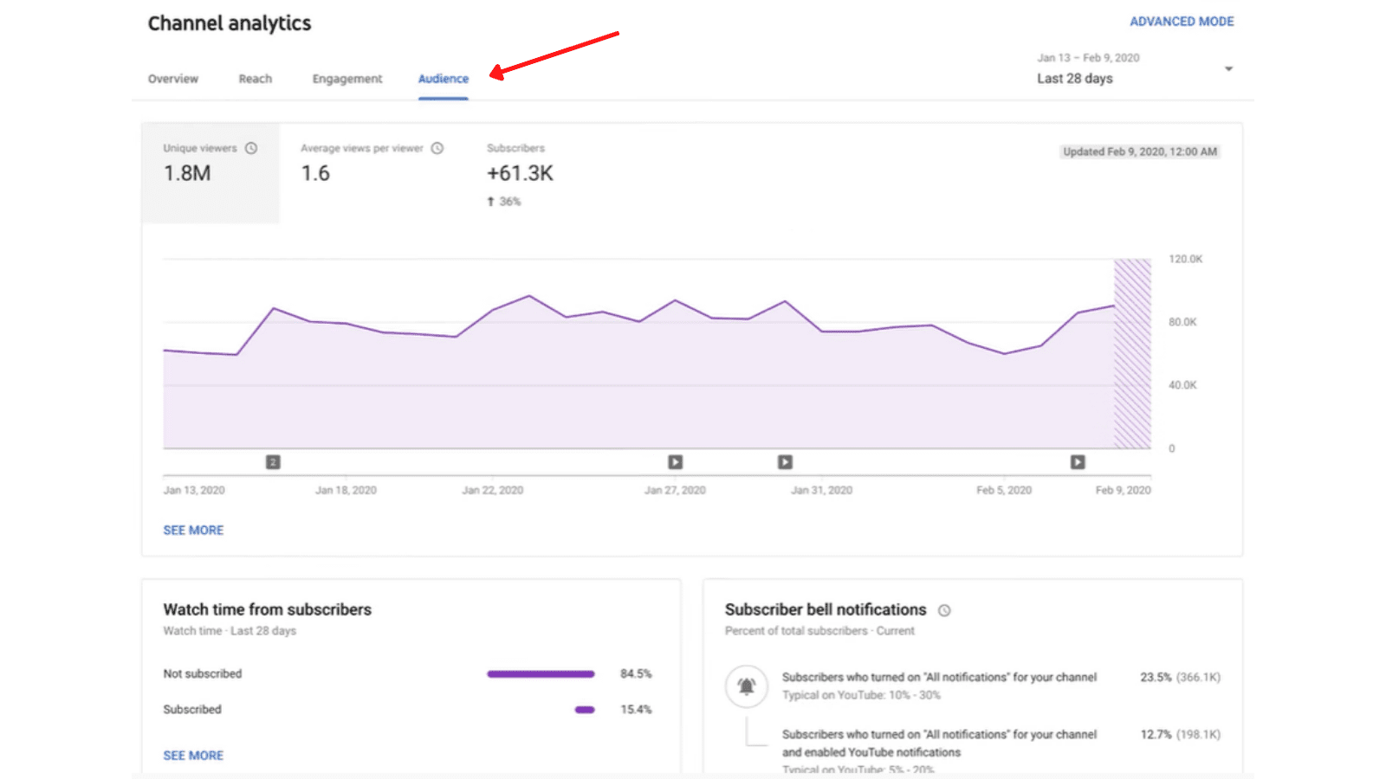This screenshot has width=1386, height=779.
Task: Click SEE MORE under the viewers chart
Action: [x=193, y=530]
